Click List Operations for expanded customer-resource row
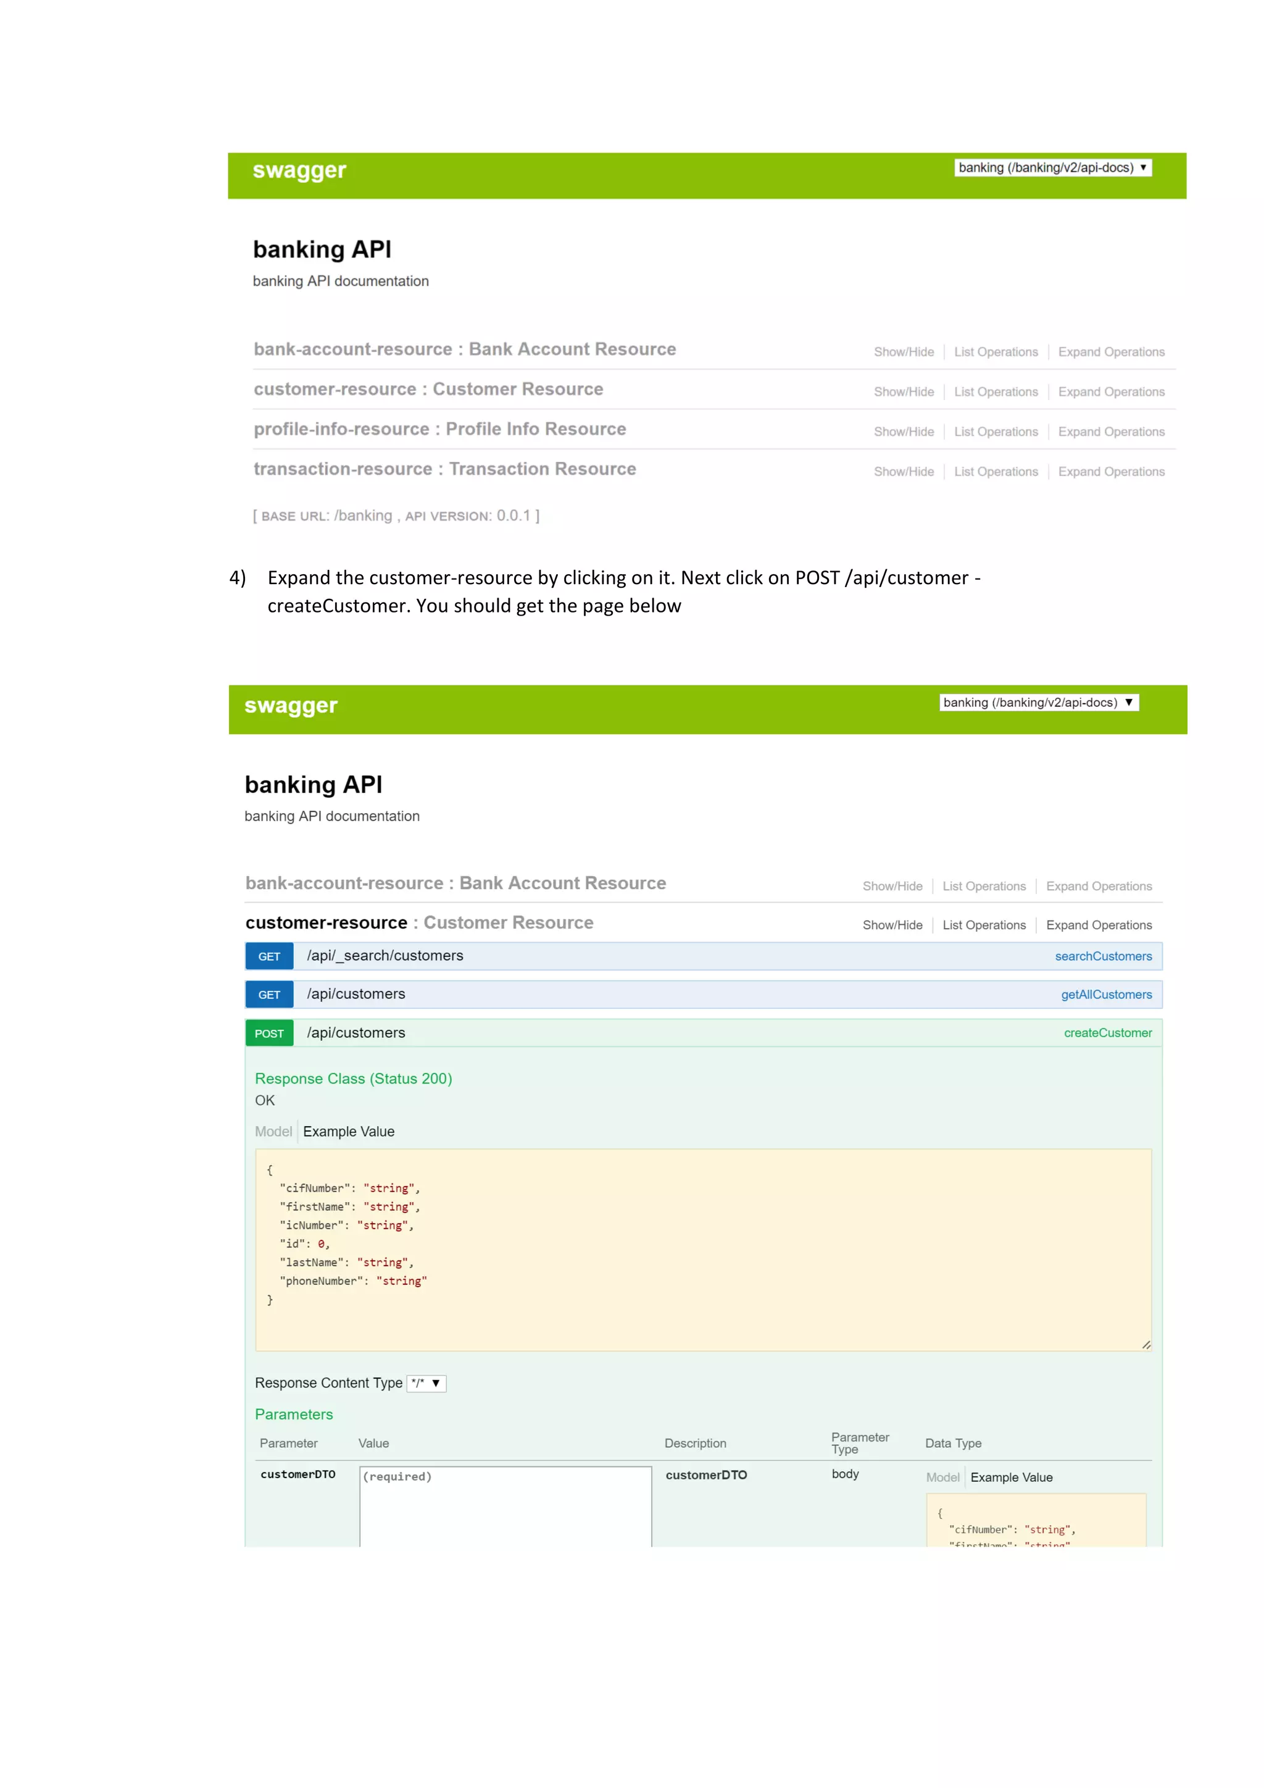Viewport: 1264px width, 1788px height. (984, 925)
